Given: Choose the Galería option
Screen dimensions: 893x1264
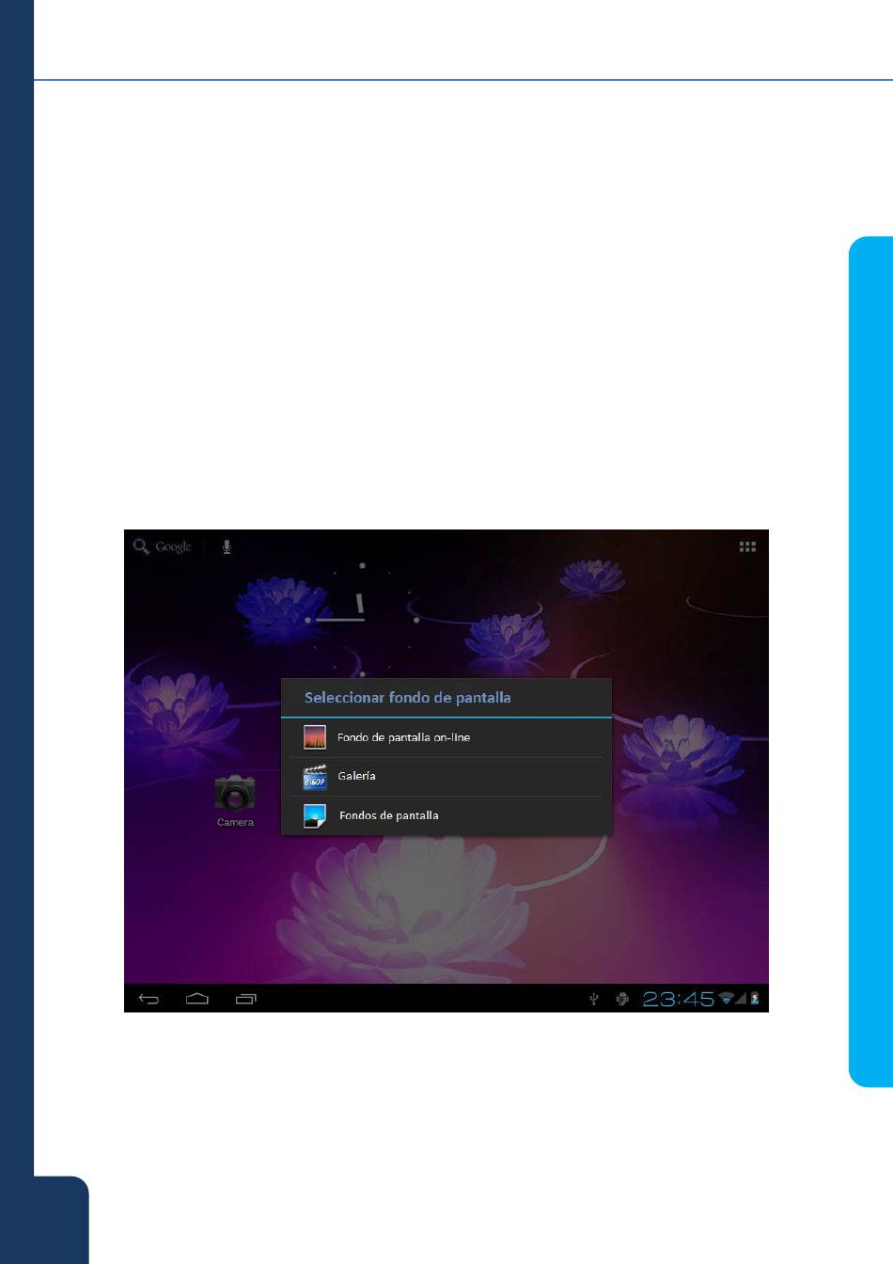Looking at the screenshot, I should [446, 777].
